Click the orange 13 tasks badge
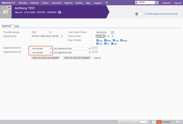Viewport: 183px width, 124px height. point(159,122)
